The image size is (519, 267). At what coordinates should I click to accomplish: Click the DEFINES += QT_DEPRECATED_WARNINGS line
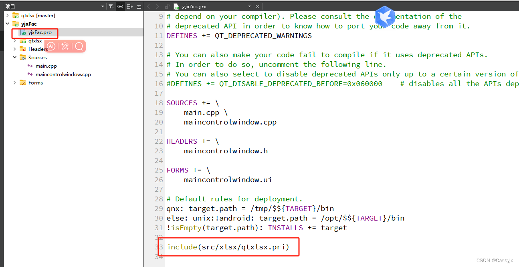click(239, 36)
